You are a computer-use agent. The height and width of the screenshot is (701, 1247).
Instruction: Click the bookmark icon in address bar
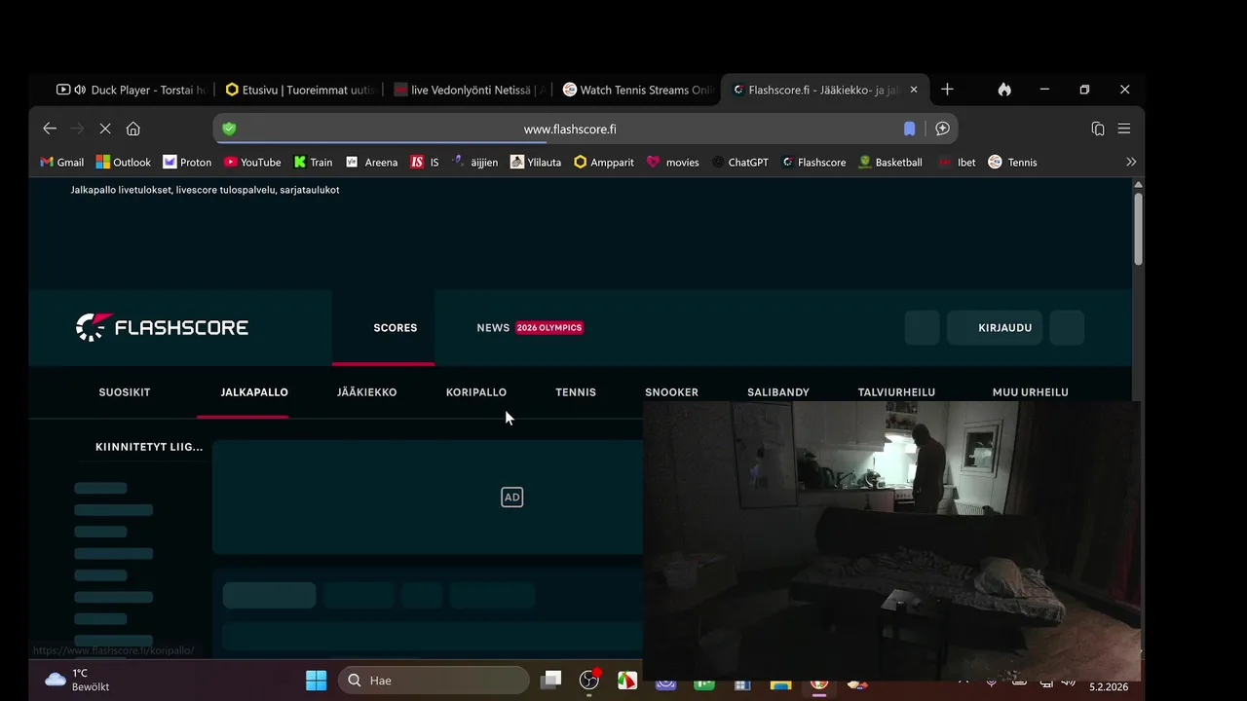(909, 129)
